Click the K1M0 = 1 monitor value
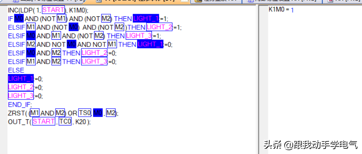 click(281, 9)
